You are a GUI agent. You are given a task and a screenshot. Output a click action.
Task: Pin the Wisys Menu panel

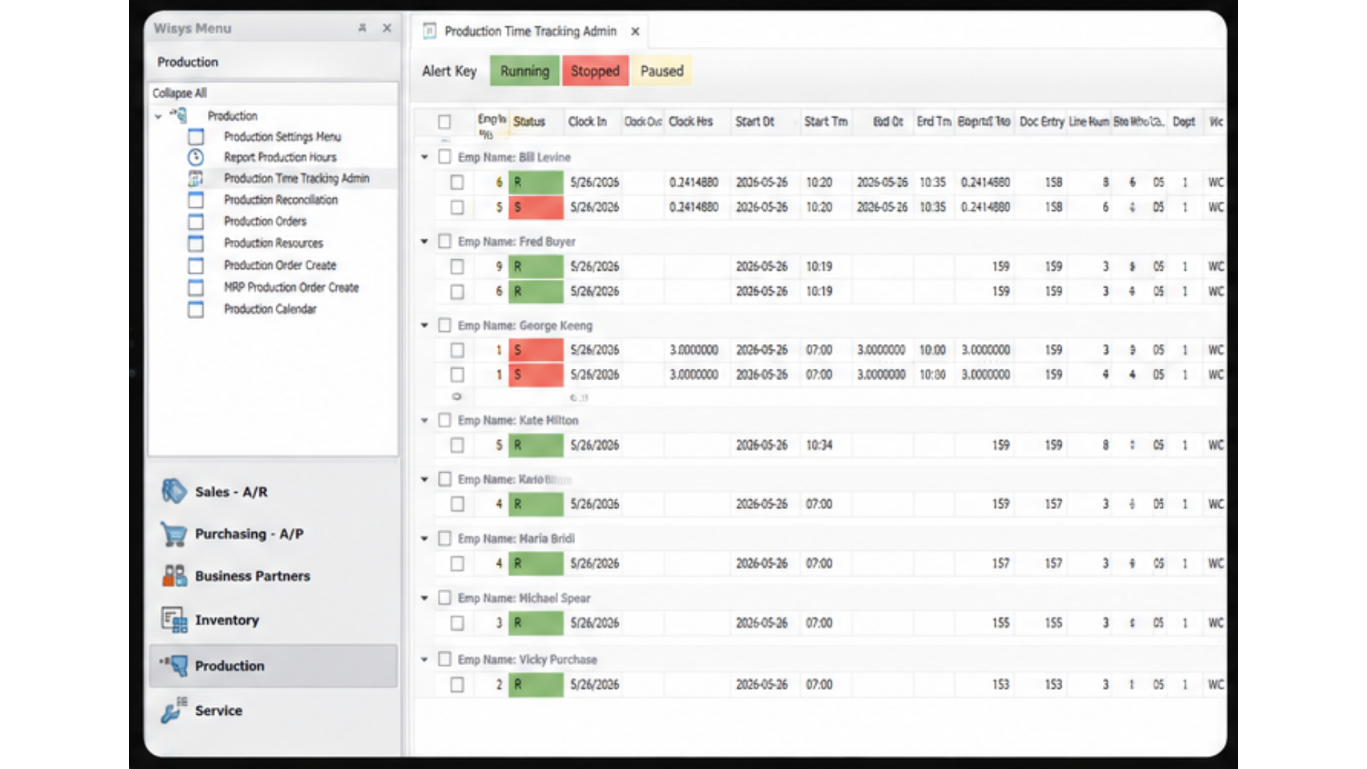pyautogui.click(x=362, y=28)
